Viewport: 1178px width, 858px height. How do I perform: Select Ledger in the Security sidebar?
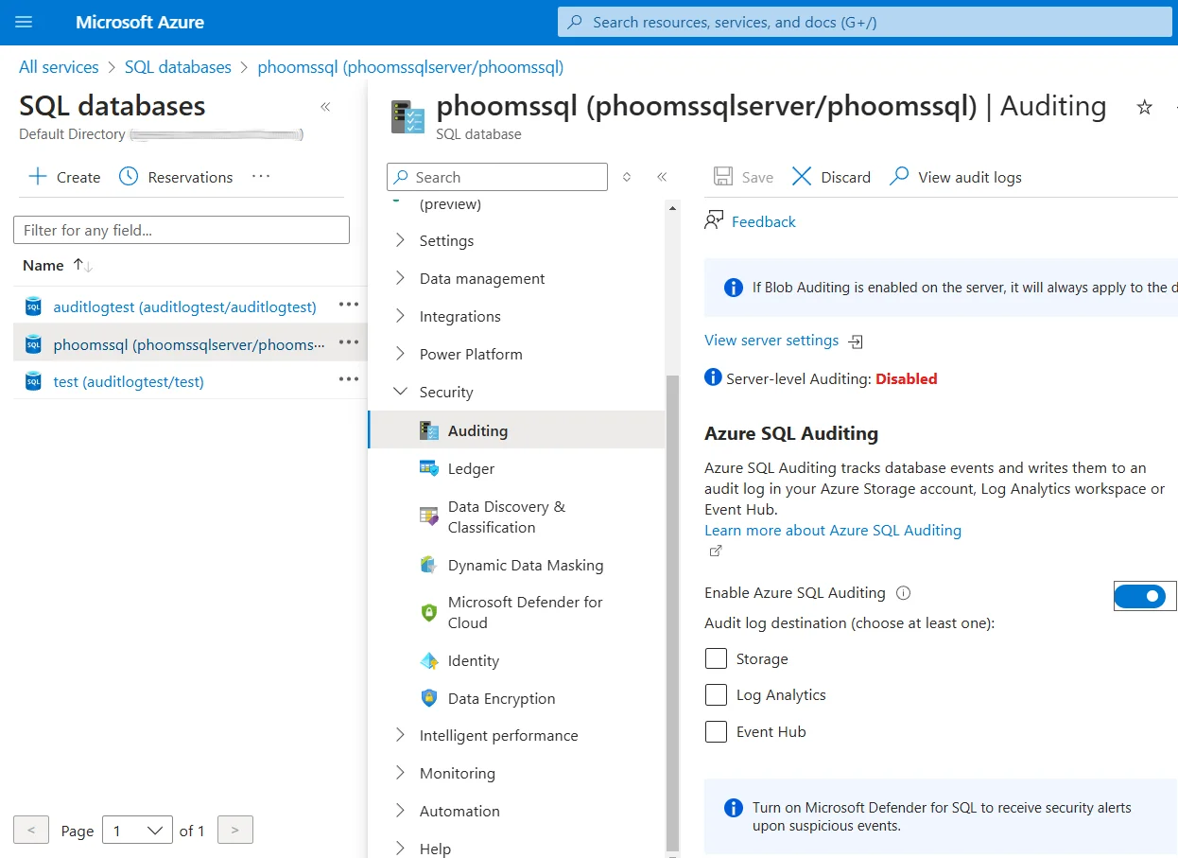471,467
